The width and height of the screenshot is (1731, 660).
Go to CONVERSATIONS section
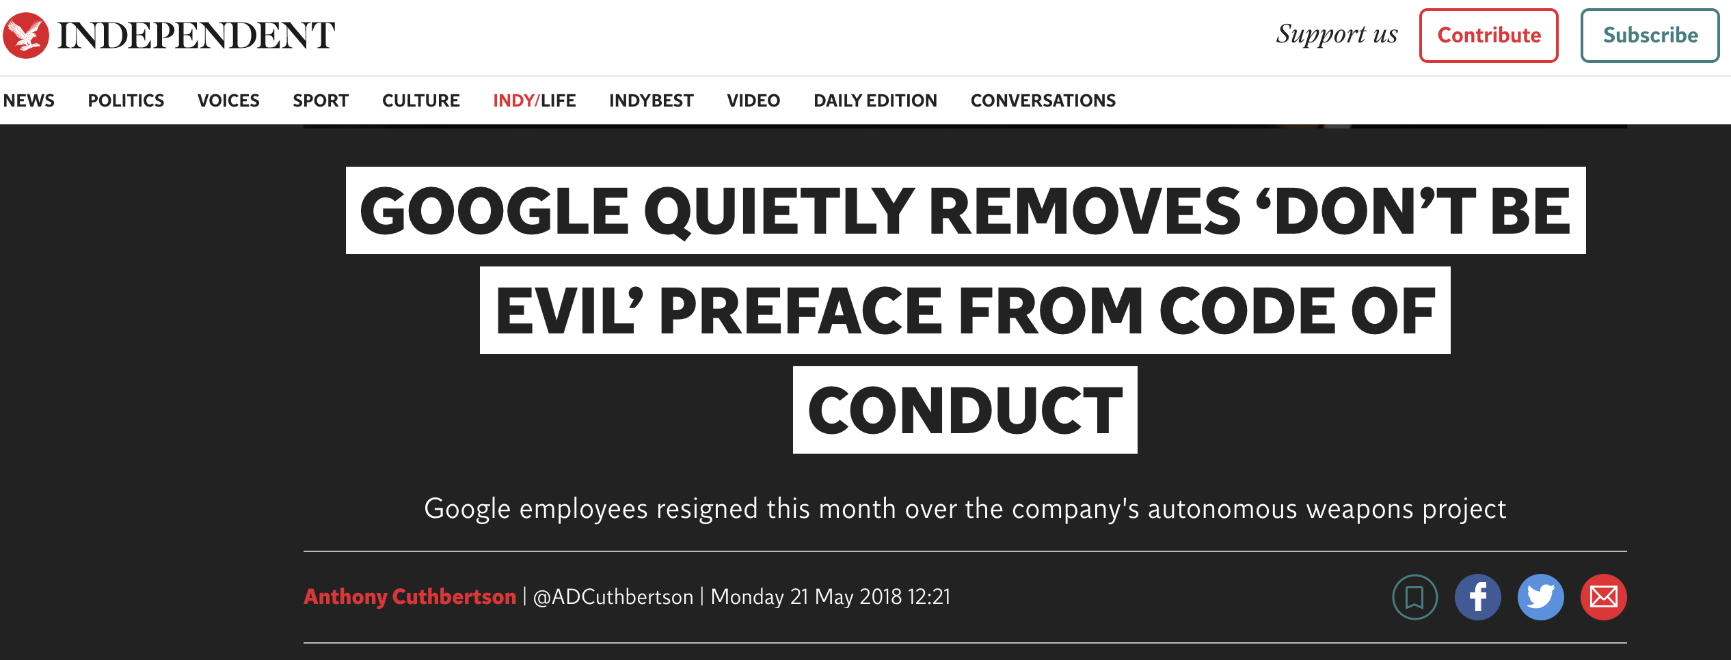tap(1043, 100)
